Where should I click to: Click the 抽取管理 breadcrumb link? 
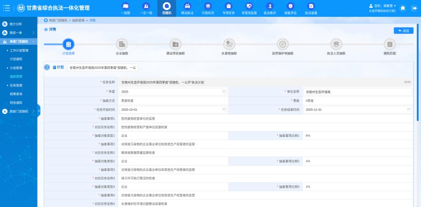pyautogui.click(x=78, y=20)
